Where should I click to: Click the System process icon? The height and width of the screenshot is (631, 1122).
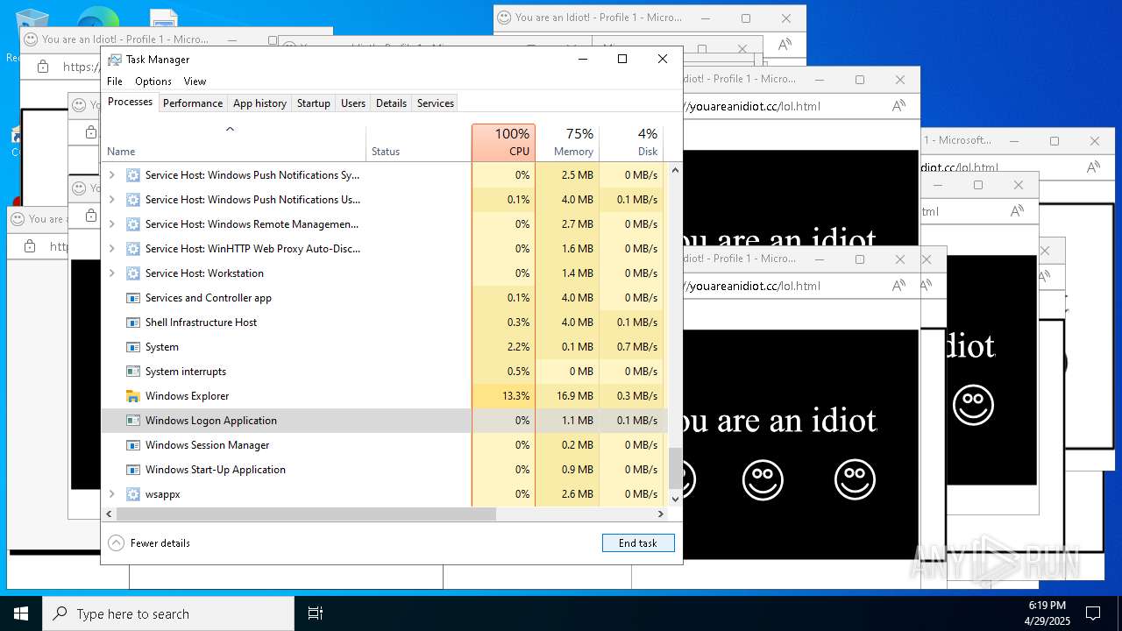[x=133, y=347]
